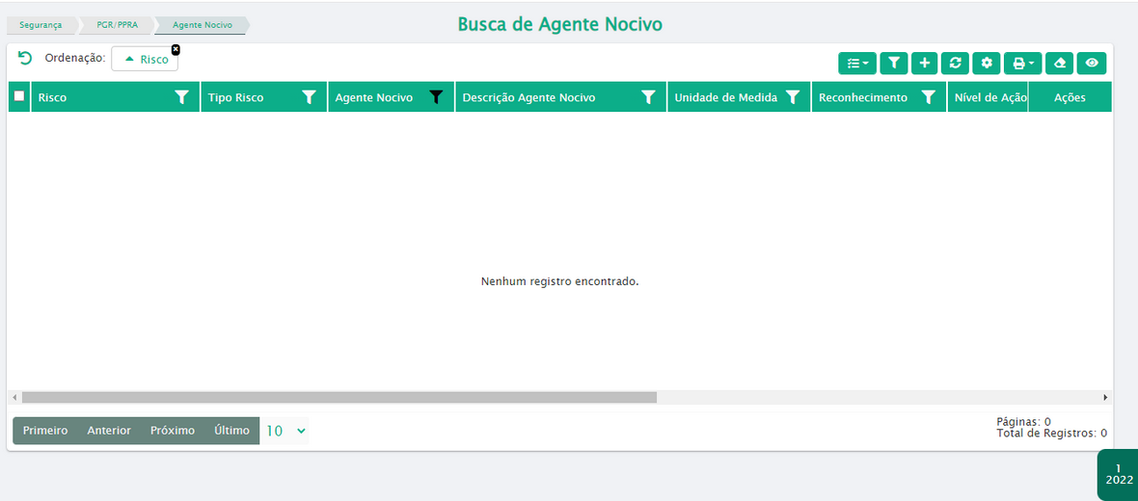
Task: Open grid settings gear button
Action: pos(987,64)
